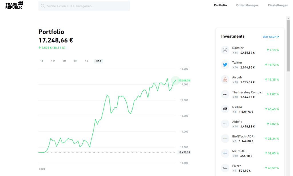Click the green dot at chart's latest point
293x176 pixels.
tap(175, 81)
